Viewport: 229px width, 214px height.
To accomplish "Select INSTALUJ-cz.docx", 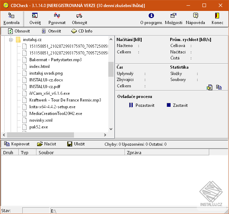I will (46, 80).
